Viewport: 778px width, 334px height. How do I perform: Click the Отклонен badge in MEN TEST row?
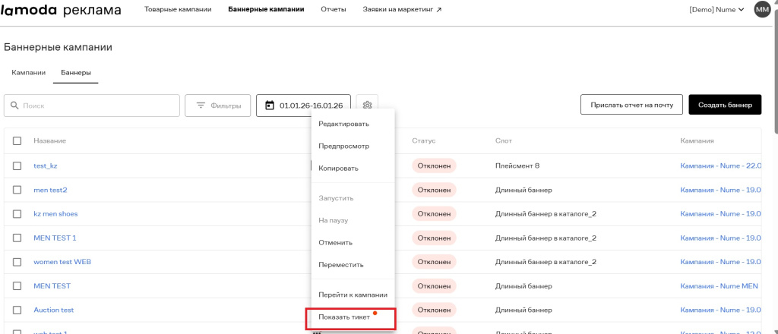coord(434,286)
